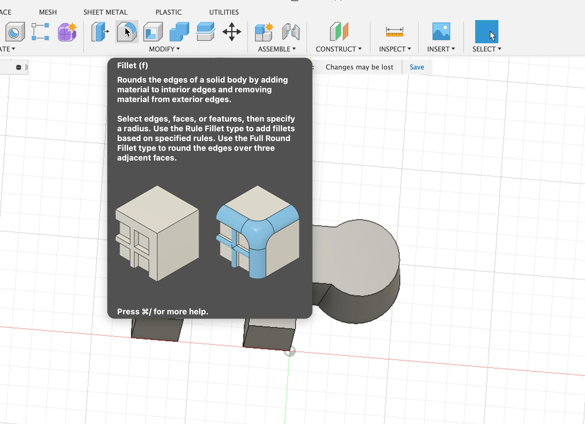
Task: Open the UTILITIES tab
Action: pos(224,12)
